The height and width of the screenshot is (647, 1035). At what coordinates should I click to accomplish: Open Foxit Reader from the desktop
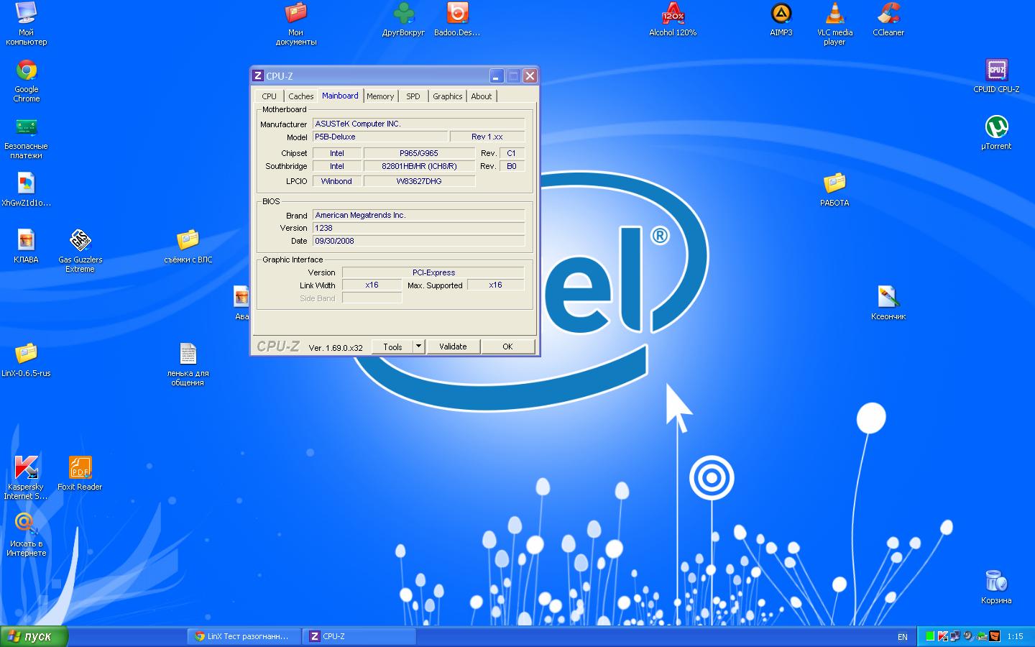80,474
